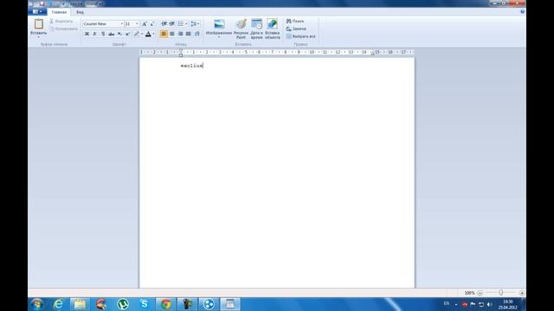Open the arrow under Изображение
The height and width of the screenshot is (311, 554).
point(219,37)
